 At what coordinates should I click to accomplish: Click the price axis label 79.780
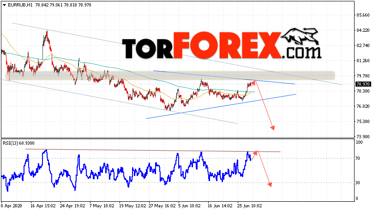coord(363,76)
